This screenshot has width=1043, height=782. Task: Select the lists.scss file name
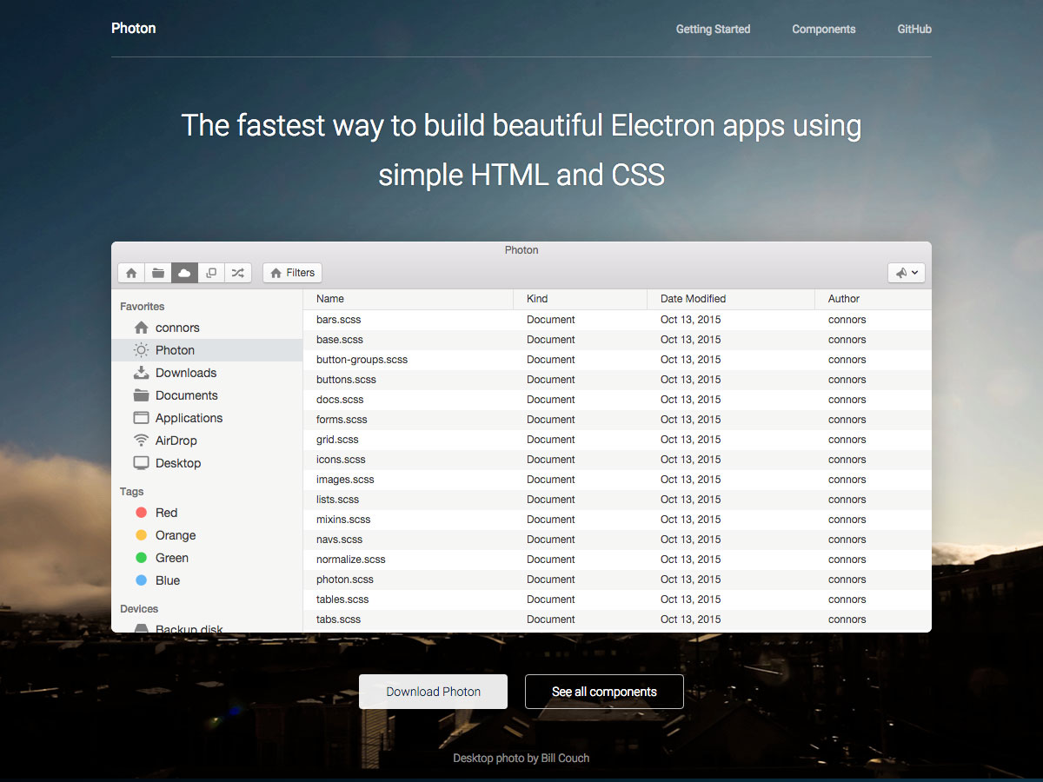[338, 500]
